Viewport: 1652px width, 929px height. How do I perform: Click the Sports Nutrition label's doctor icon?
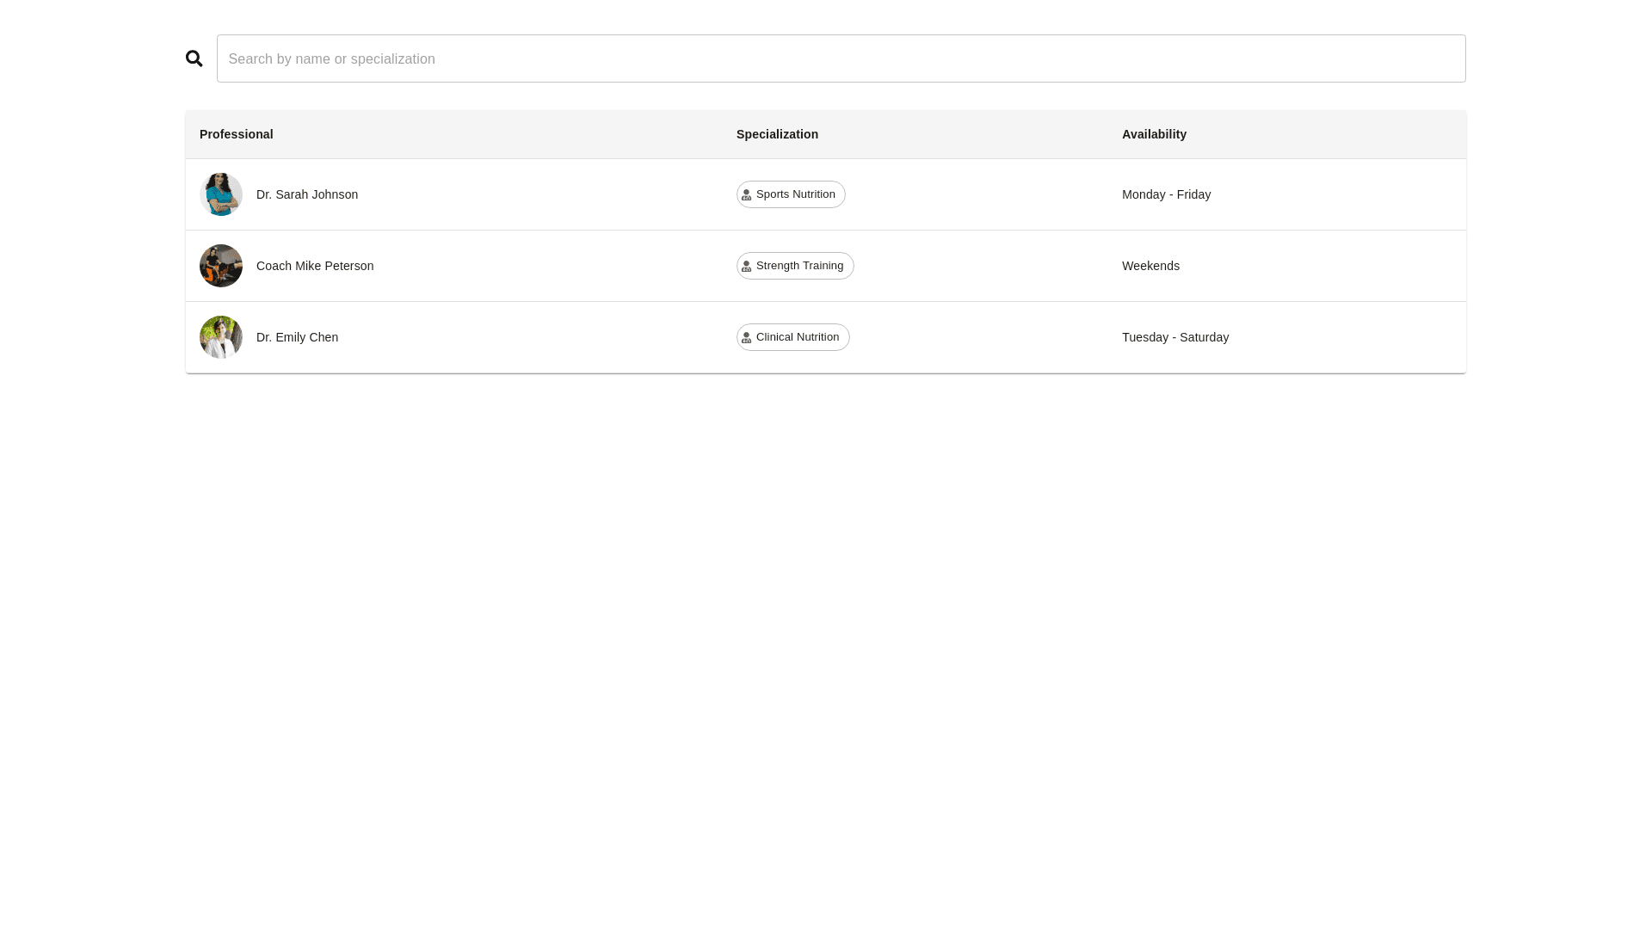point(747,195)
